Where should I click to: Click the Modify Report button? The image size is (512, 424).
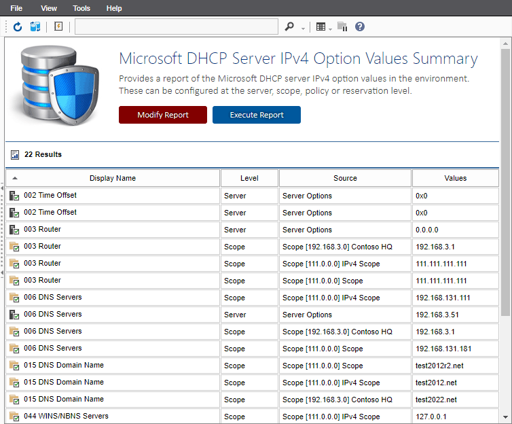[163, 115]
